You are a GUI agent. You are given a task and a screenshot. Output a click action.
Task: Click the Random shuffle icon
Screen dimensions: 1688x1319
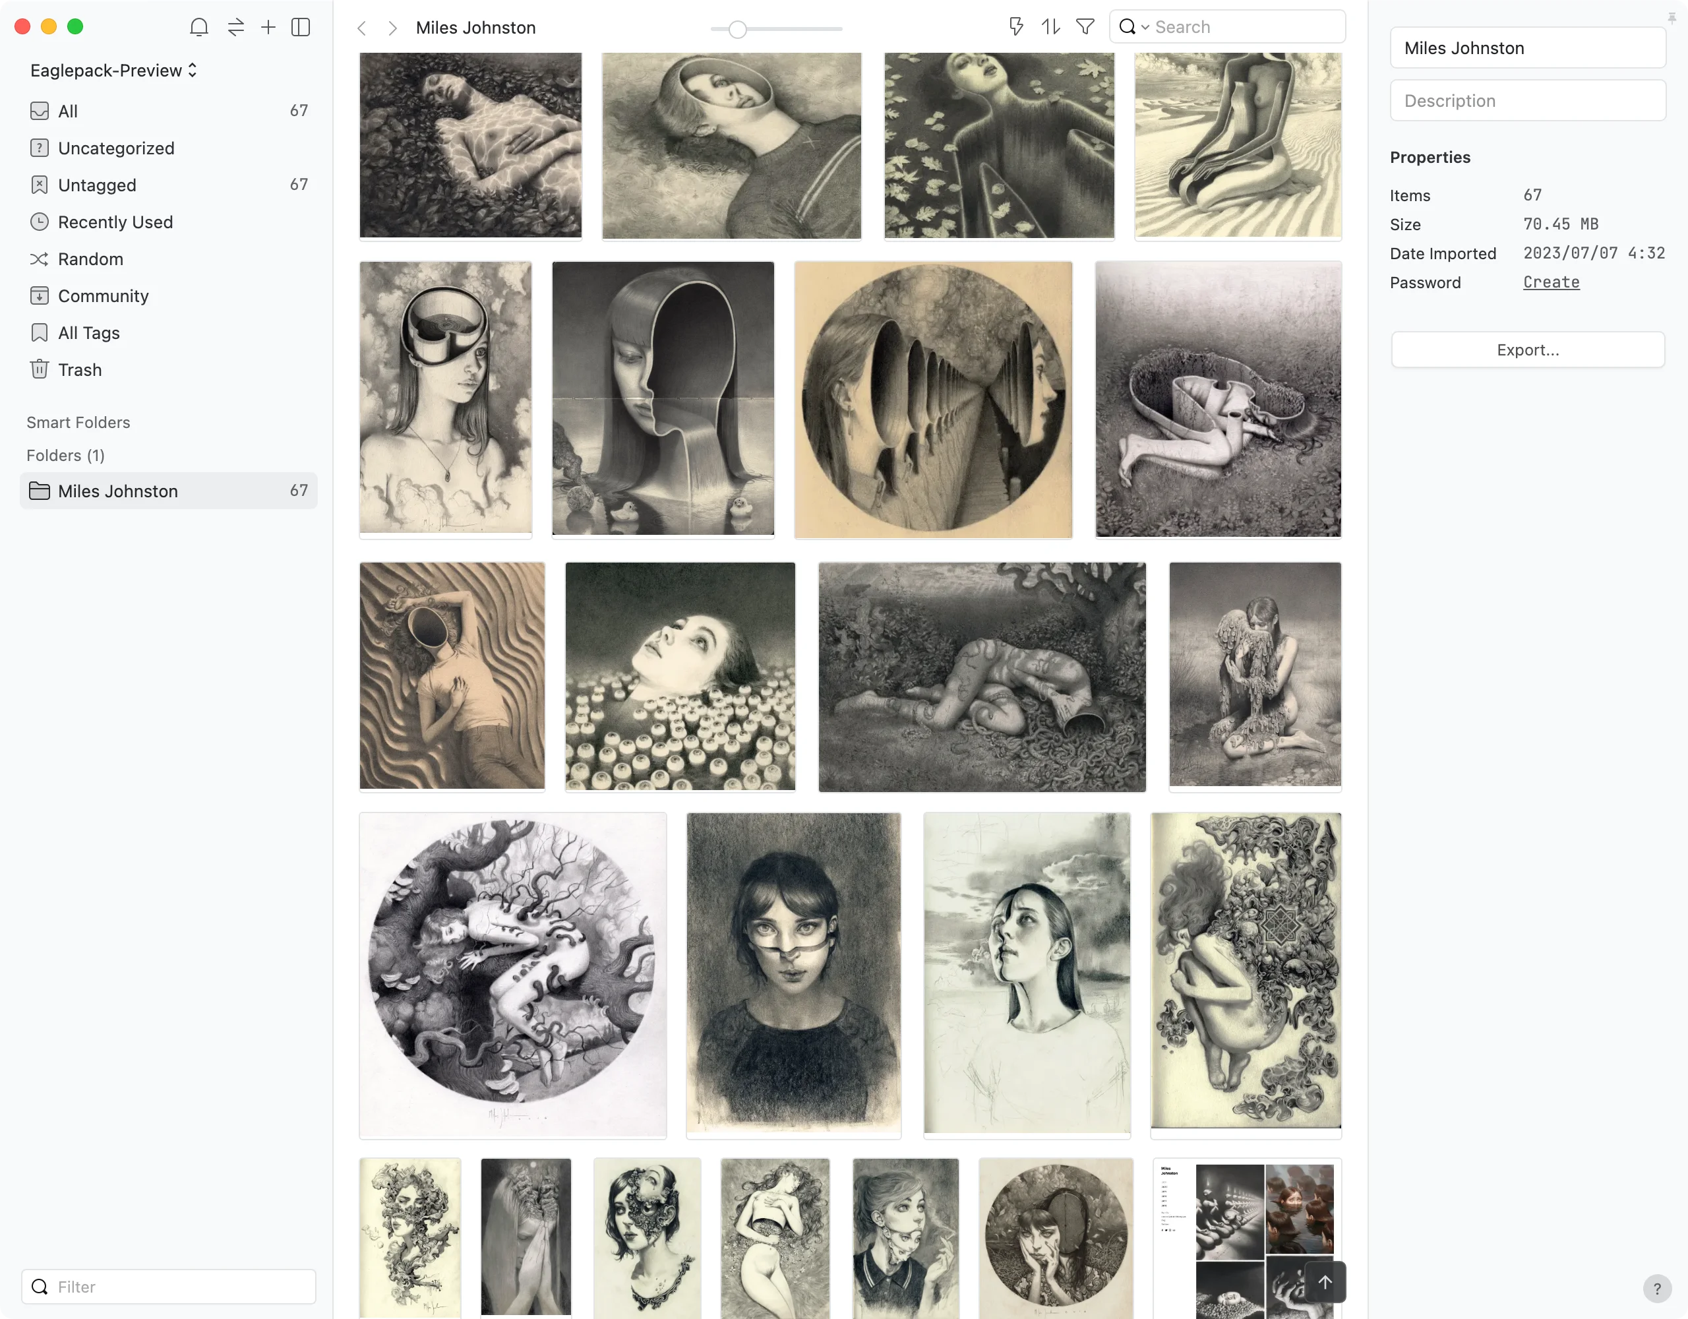(40, 259)
